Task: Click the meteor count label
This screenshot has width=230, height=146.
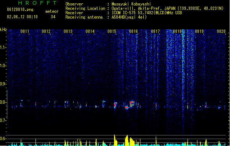Action: coord(52,11)
